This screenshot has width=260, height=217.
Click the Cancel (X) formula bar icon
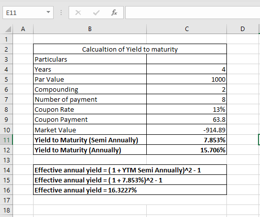78,13
